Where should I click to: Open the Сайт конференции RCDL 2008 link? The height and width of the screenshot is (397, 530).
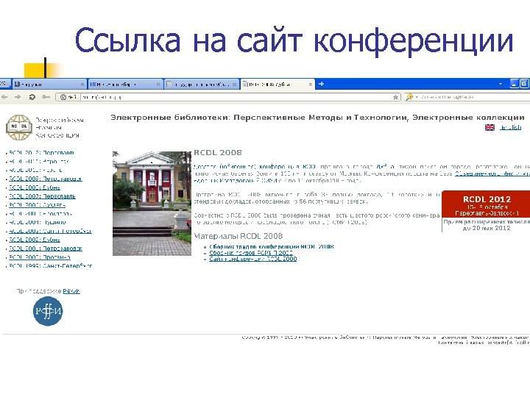pos(252,259)
